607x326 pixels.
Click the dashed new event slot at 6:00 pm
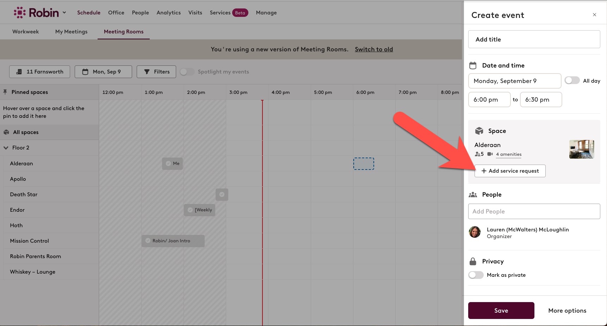pos(364,164)
